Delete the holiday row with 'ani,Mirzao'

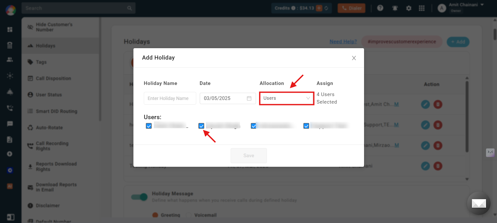tap(438, 145)
